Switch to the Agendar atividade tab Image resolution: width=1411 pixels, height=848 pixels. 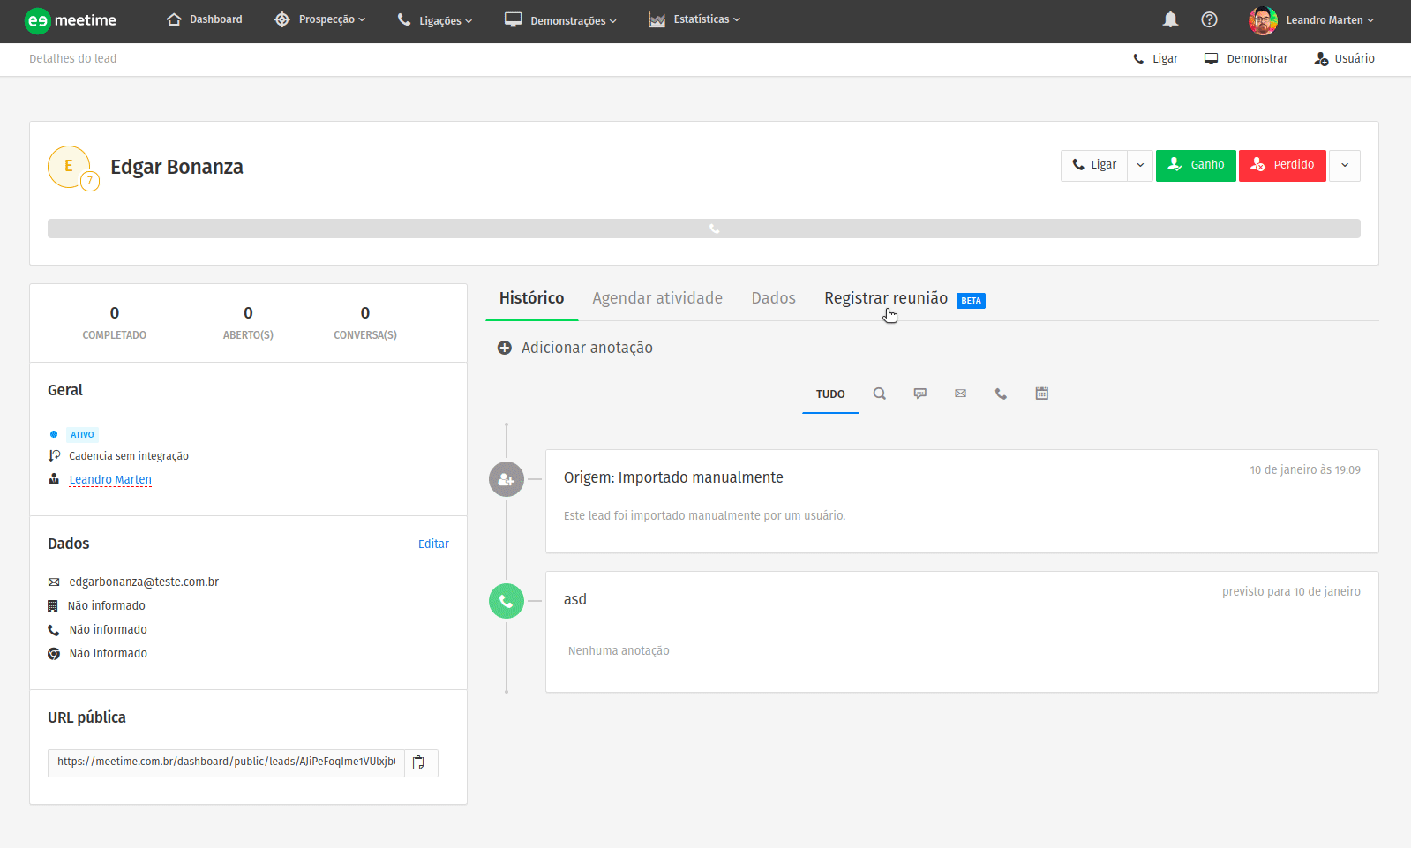point(657,298)
